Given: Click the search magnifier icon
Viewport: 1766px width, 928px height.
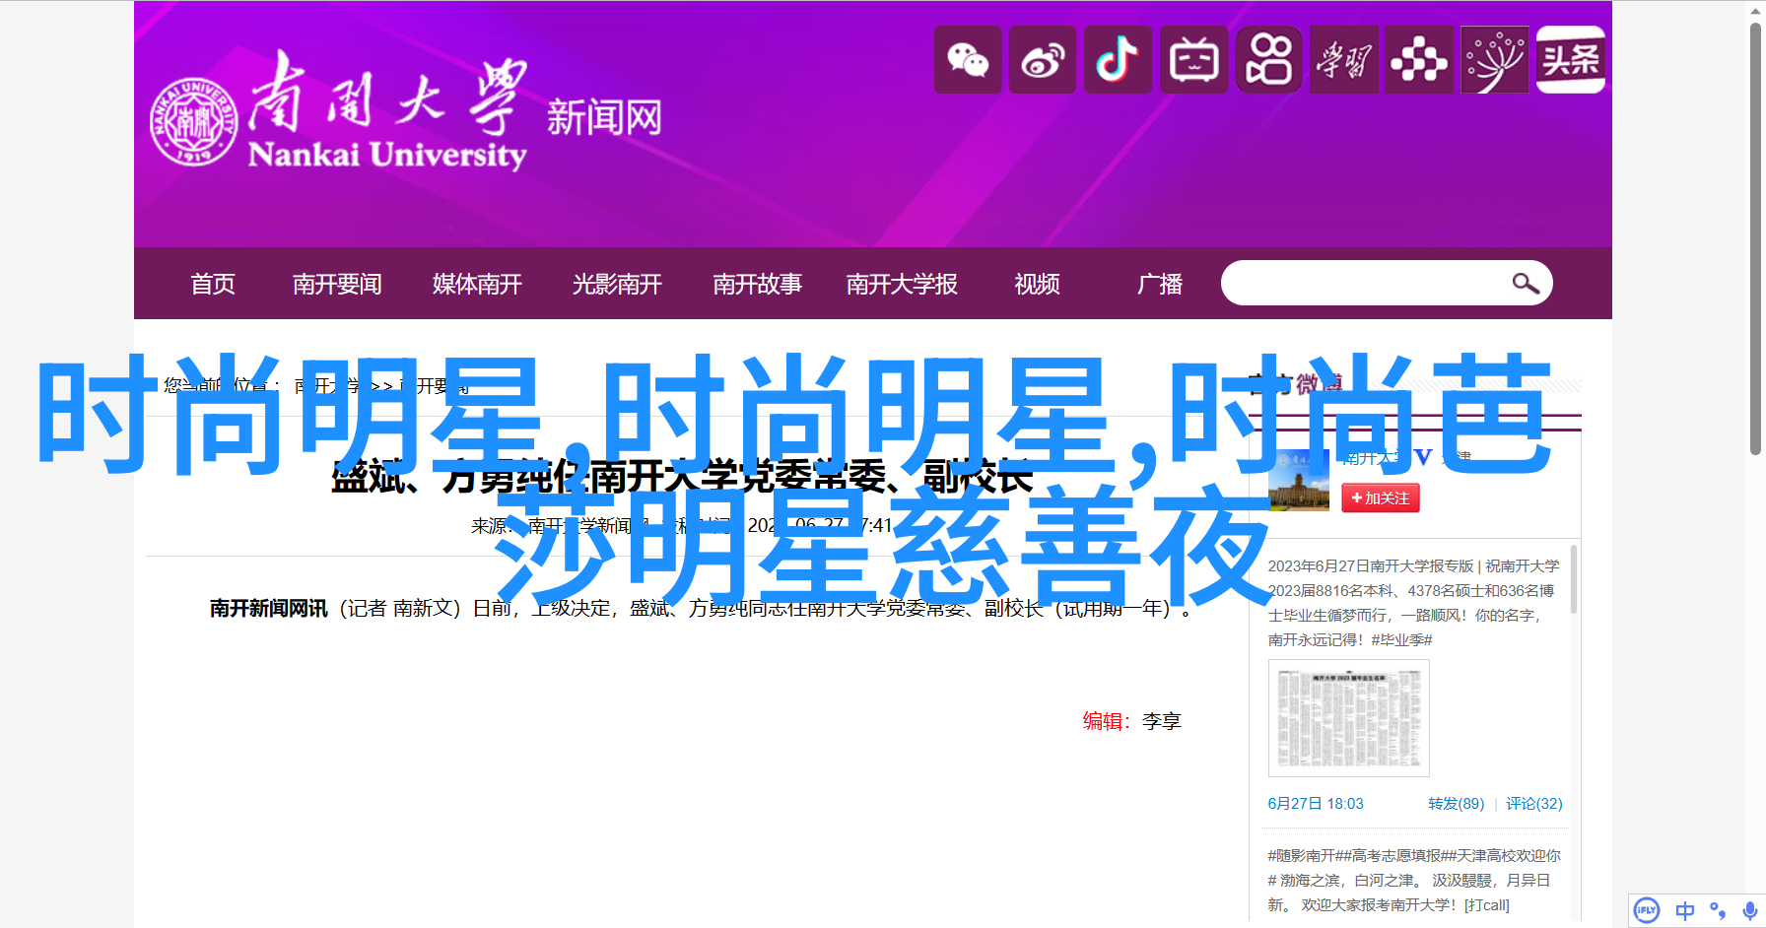Looking at the screenshot, I should [x=1525, y=284].
